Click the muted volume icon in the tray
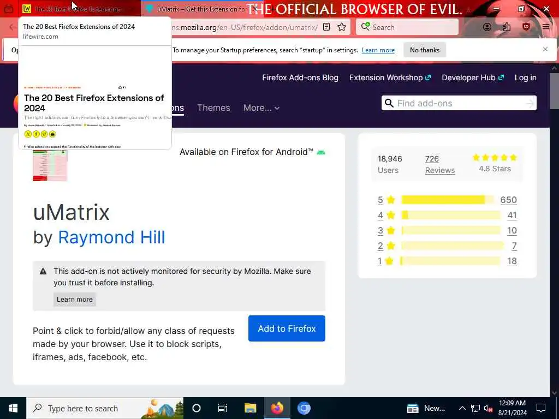Viewport: 559px width, 419px height. pyautogui.click(x=488, y=408)
